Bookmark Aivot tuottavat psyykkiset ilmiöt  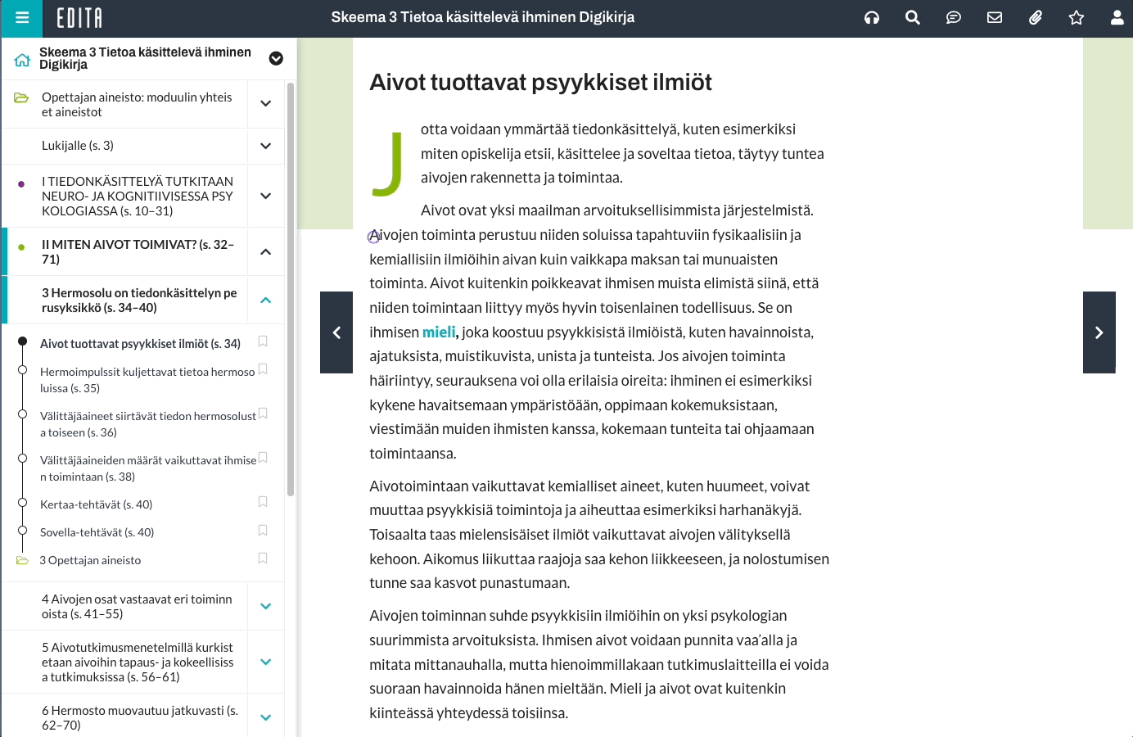click(263, 341)
